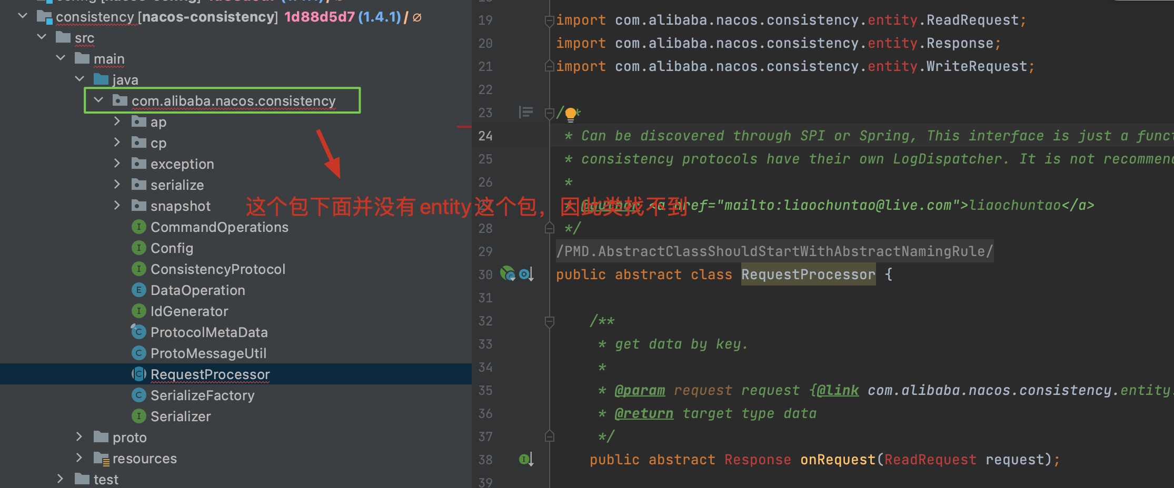The height and width of the screenshot is (488, 1174).
Task: Click the consistency module folder icon
Action: pos(44,17)
